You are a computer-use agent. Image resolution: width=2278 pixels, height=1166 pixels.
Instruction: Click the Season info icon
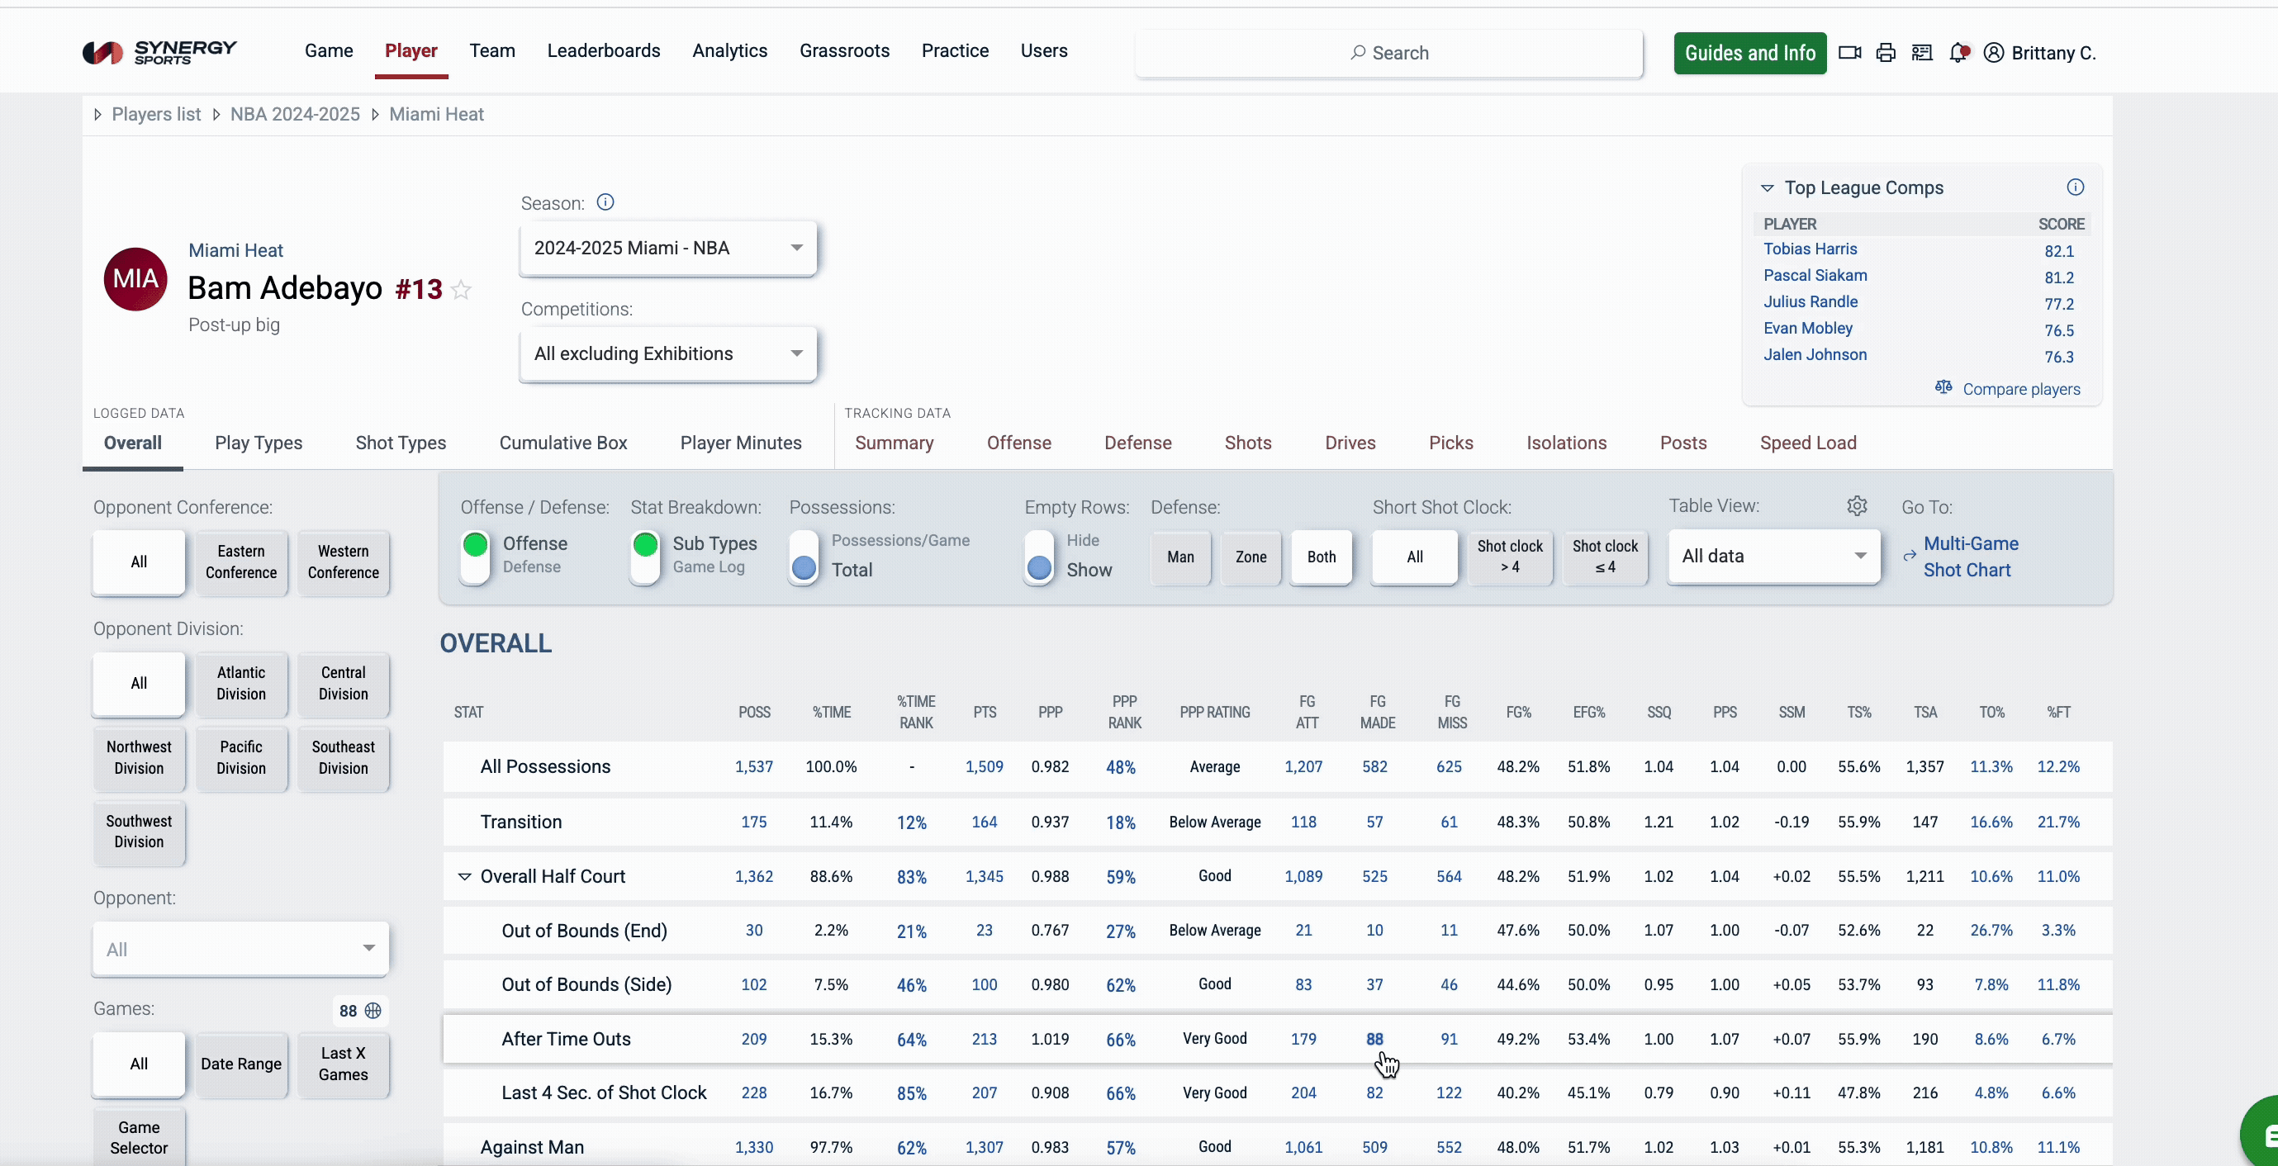[x=605, y=202]
